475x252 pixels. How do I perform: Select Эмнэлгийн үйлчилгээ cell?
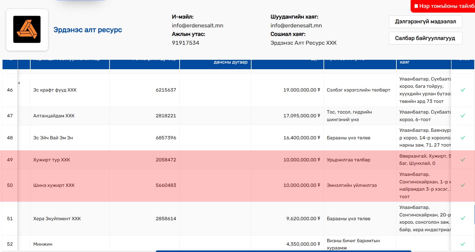pyautogui.click(x=360, y=185)
